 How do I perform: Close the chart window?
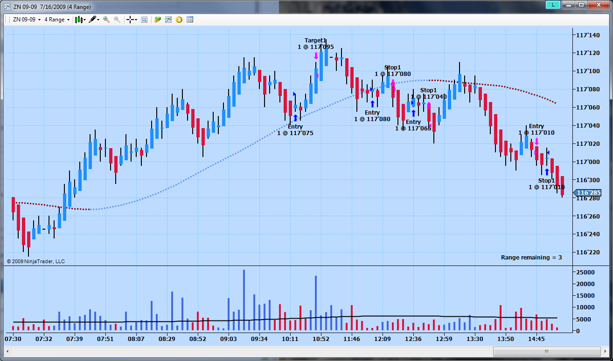point(599,5)
